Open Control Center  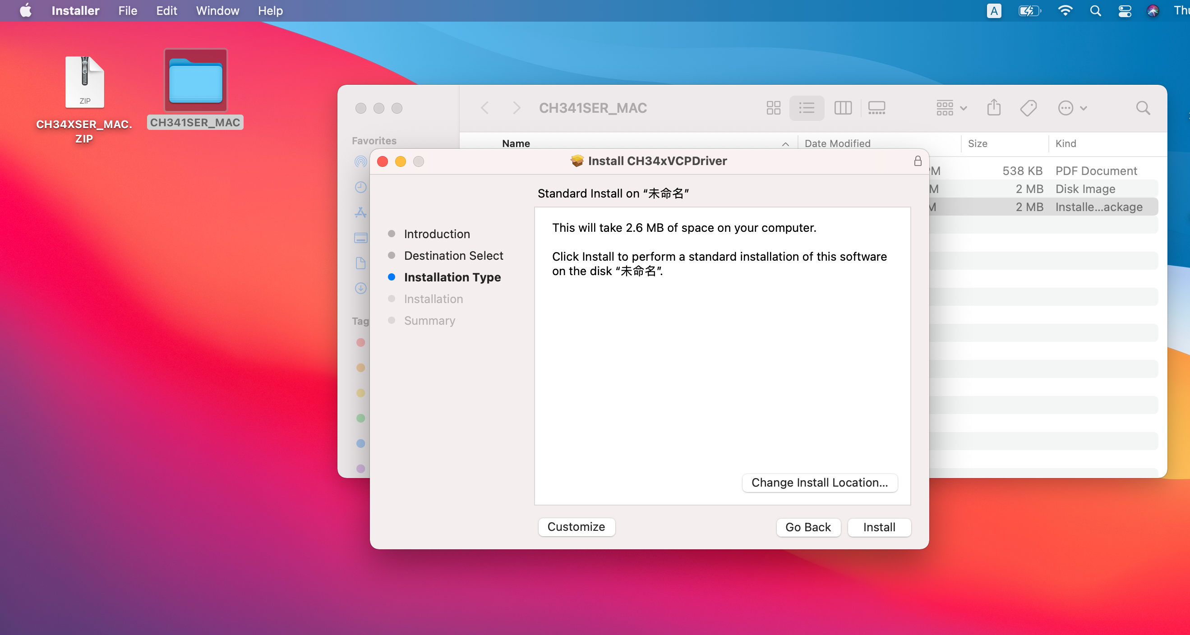[1125, 10]
